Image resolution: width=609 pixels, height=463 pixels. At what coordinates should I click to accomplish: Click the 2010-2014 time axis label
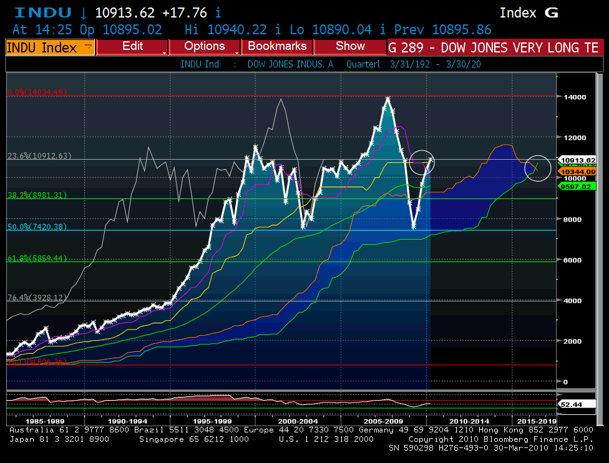(x=469, y=421)
